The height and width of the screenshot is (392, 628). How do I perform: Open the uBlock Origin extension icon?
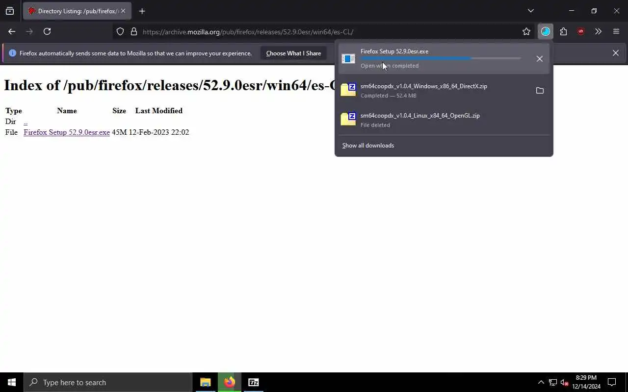(x=581, y=32)
